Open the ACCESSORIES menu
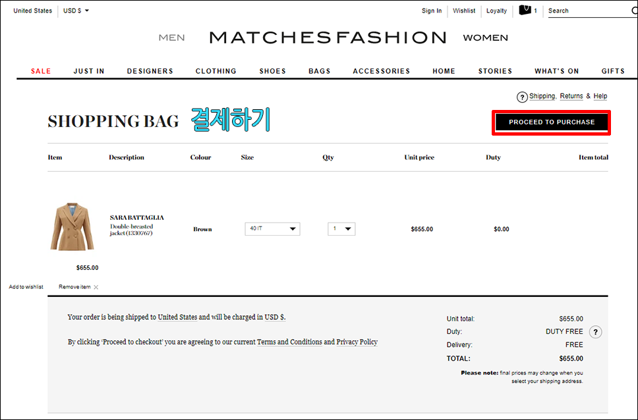Viewport: 638px width, 420px height. click(381, 71)
